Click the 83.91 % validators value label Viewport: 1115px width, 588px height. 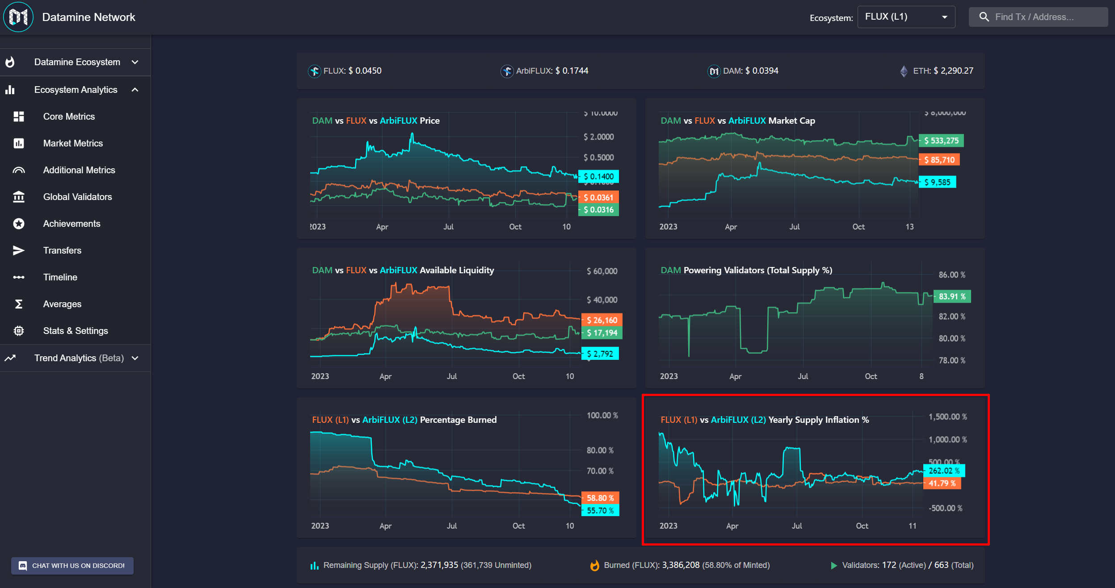coord(952,296)
